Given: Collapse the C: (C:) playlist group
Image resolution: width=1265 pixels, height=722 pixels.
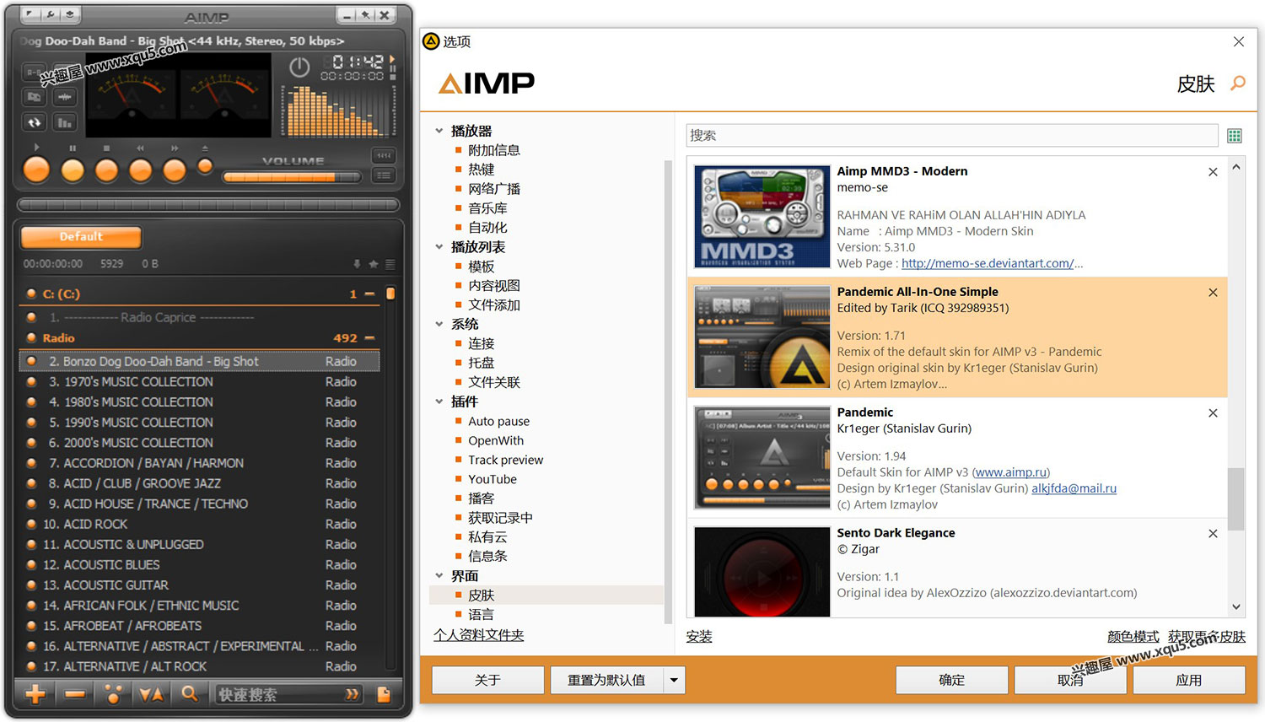Looking at the screenshot, I should click(x=369, y=294).
